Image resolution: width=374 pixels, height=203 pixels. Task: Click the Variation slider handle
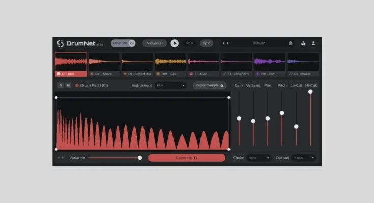coord(140,158)
